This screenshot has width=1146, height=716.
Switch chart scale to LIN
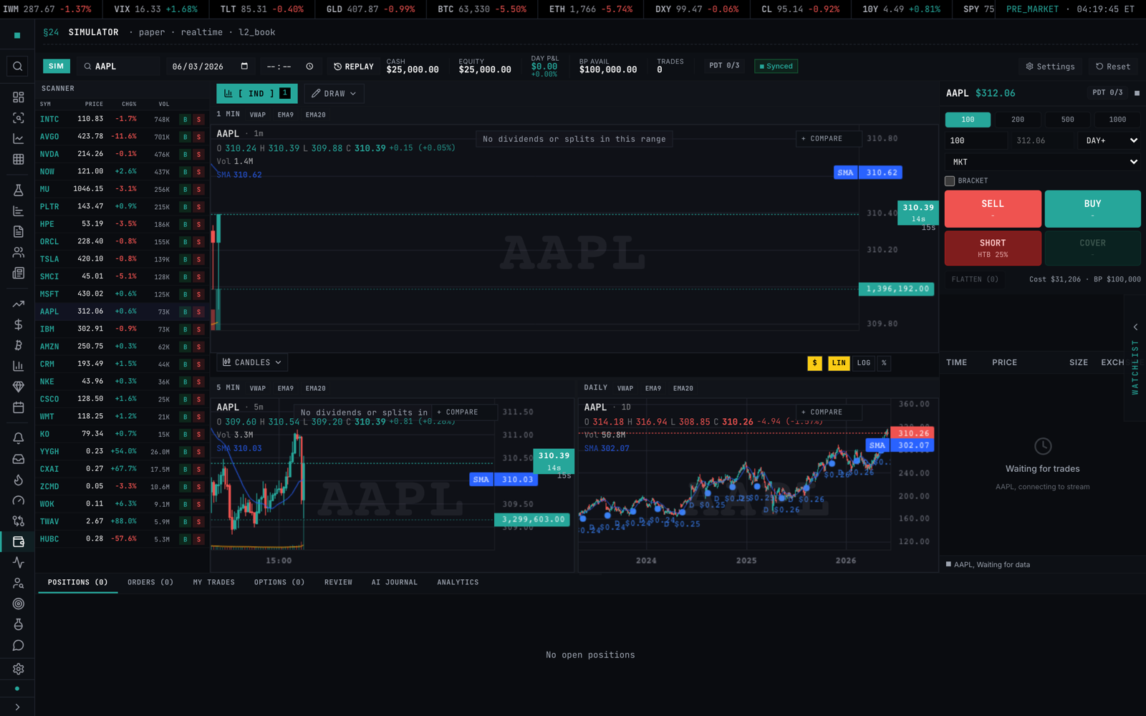click(839, 363)
